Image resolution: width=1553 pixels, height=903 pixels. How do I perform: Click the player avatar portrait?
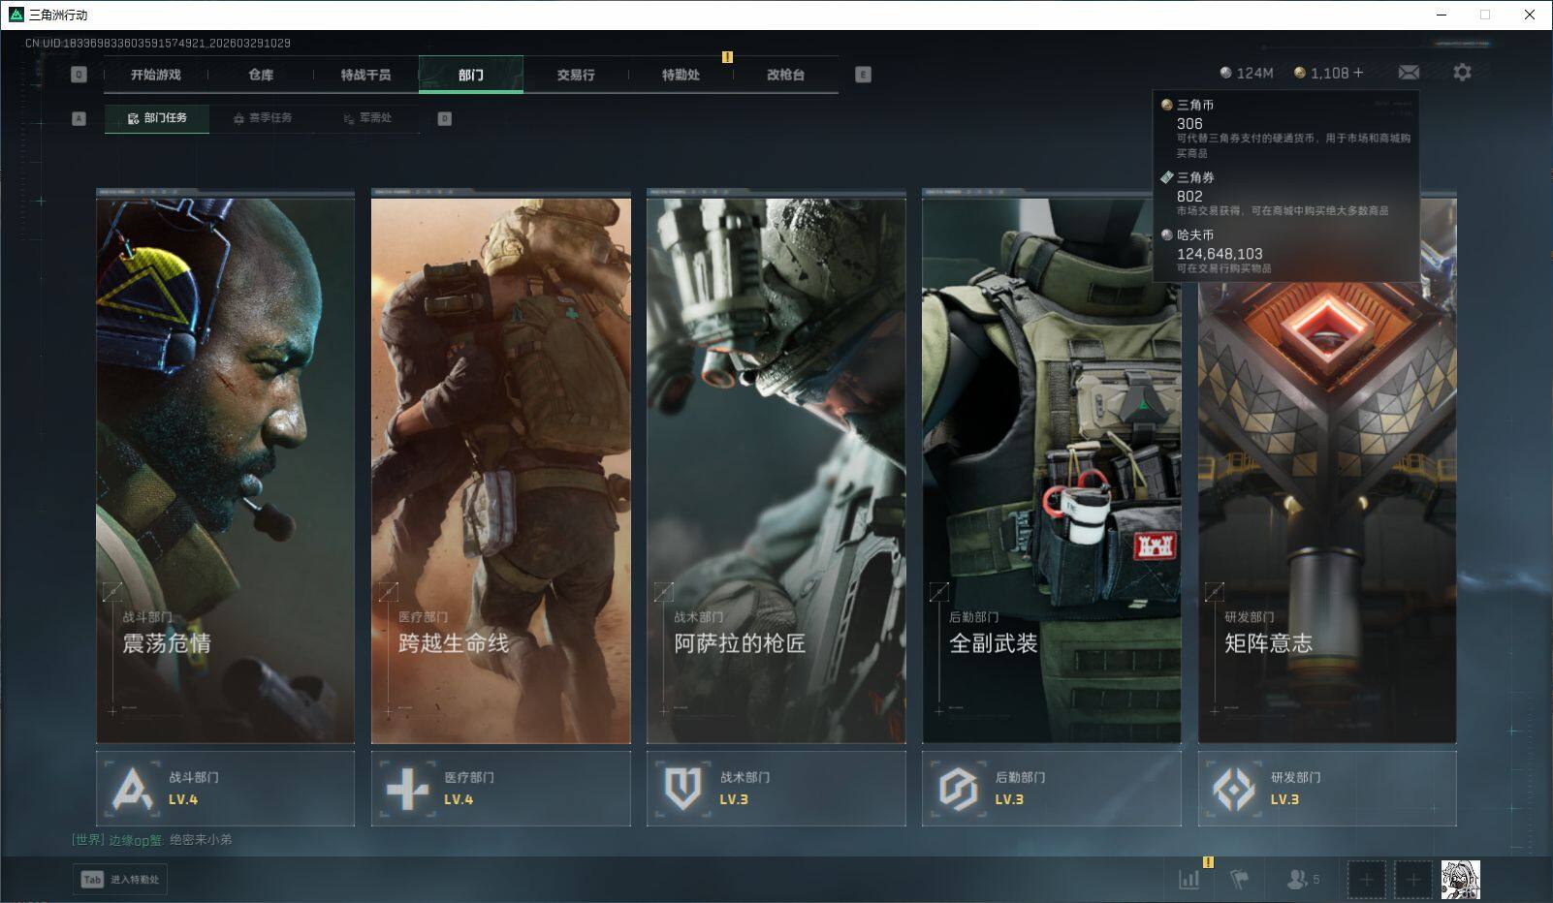1460,880
